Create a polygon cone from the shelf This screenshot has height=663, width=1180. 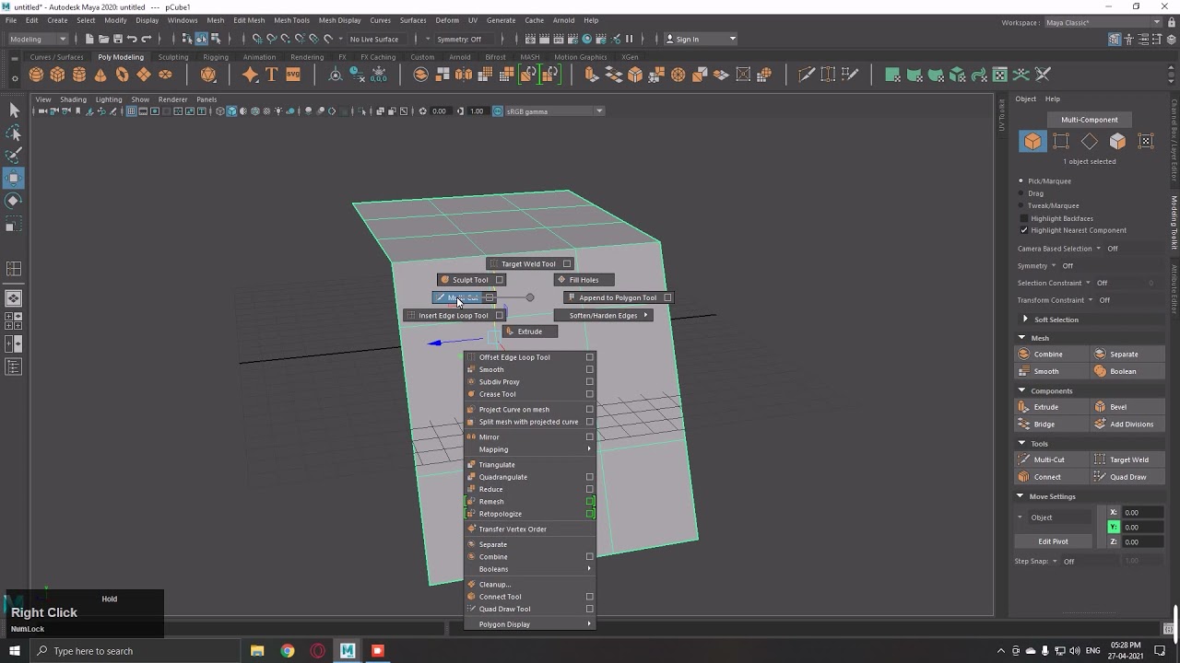coord(100,75)
